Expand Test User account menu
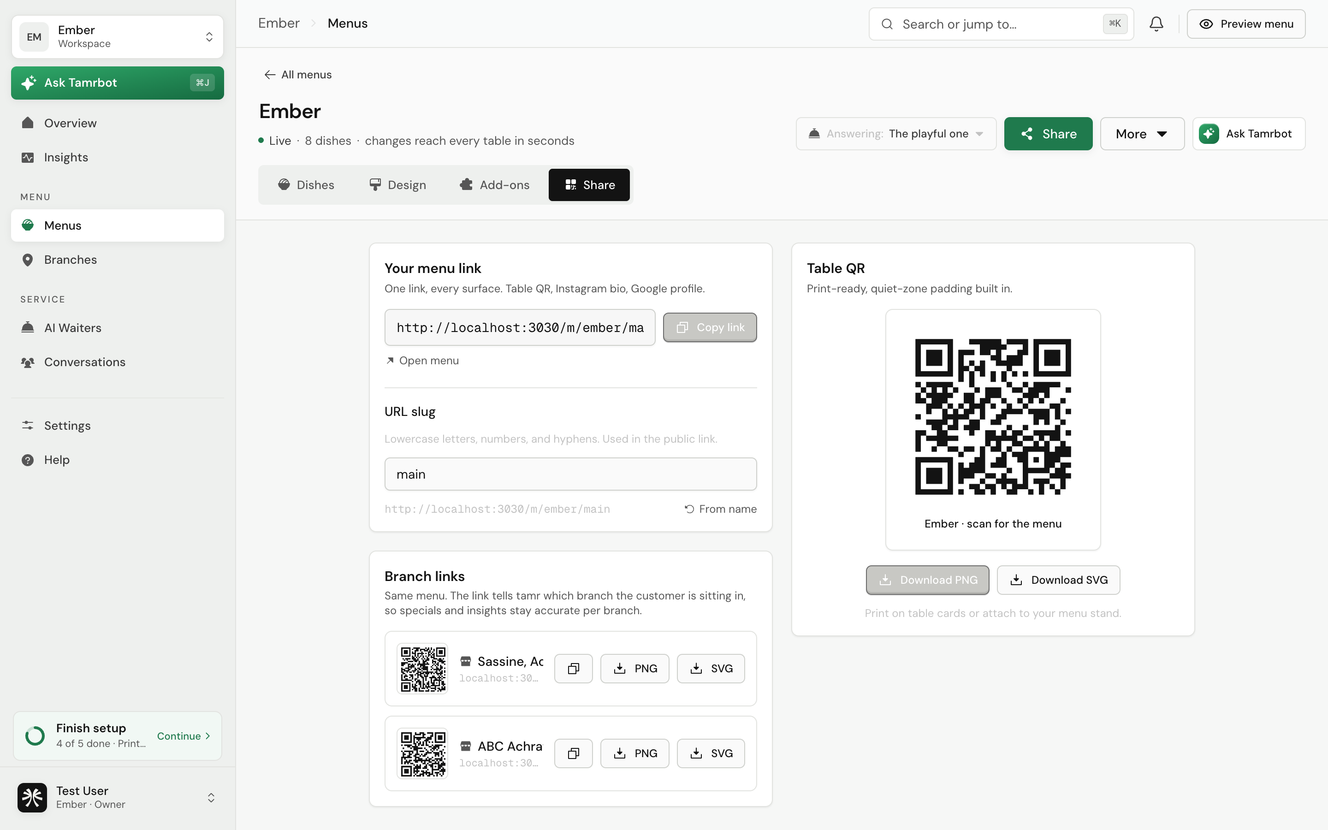This screenshot has width=1328, height=830. coord(118,798)
